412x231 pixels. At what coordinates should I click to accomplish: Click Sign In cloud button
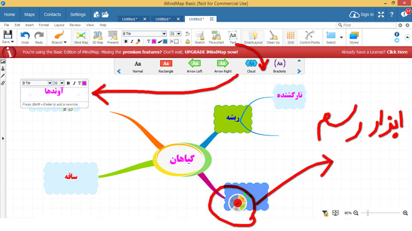pyautogui.click(x=361, y=15)
